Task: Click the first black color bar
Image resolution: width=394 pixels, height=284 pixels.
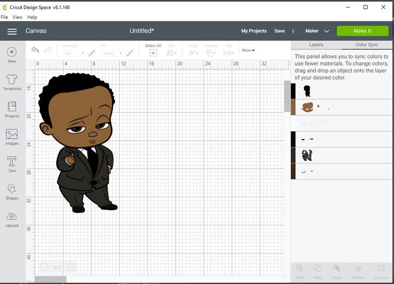Action: point(293,91)
